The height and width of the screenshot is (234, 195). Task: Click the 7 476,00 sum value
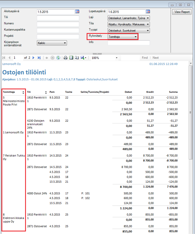pyautogui.click(x=172, y=187)
